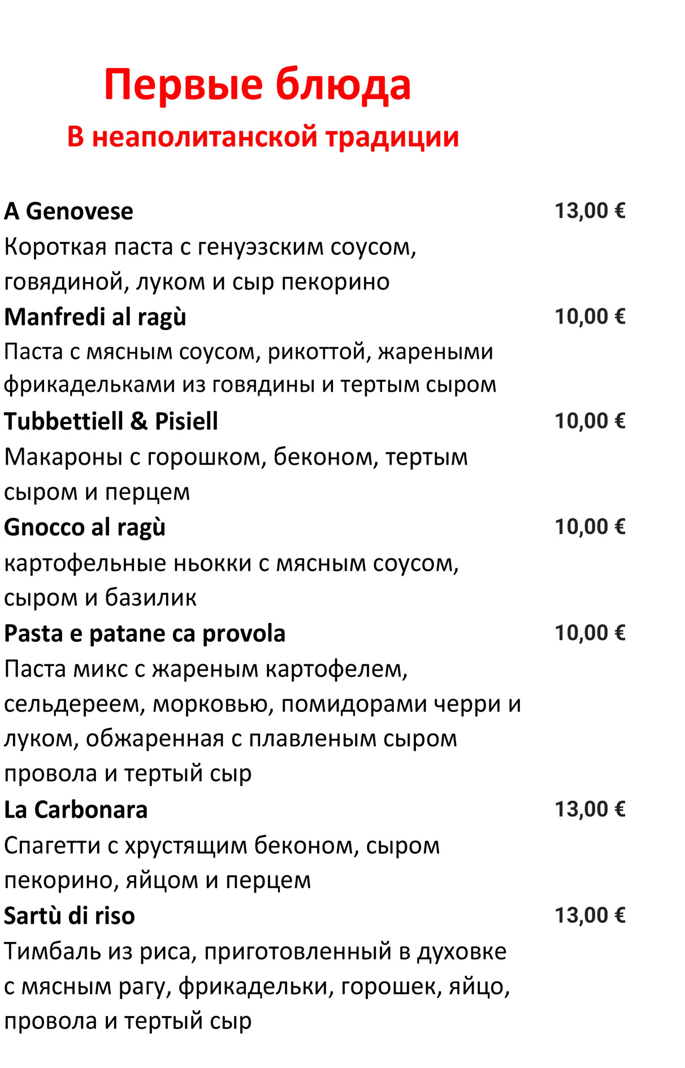Image resolution: width=685 pixels, height=1068 pixels.
Task: Click the A Genovese description text
Action: (x=210, y=264)
